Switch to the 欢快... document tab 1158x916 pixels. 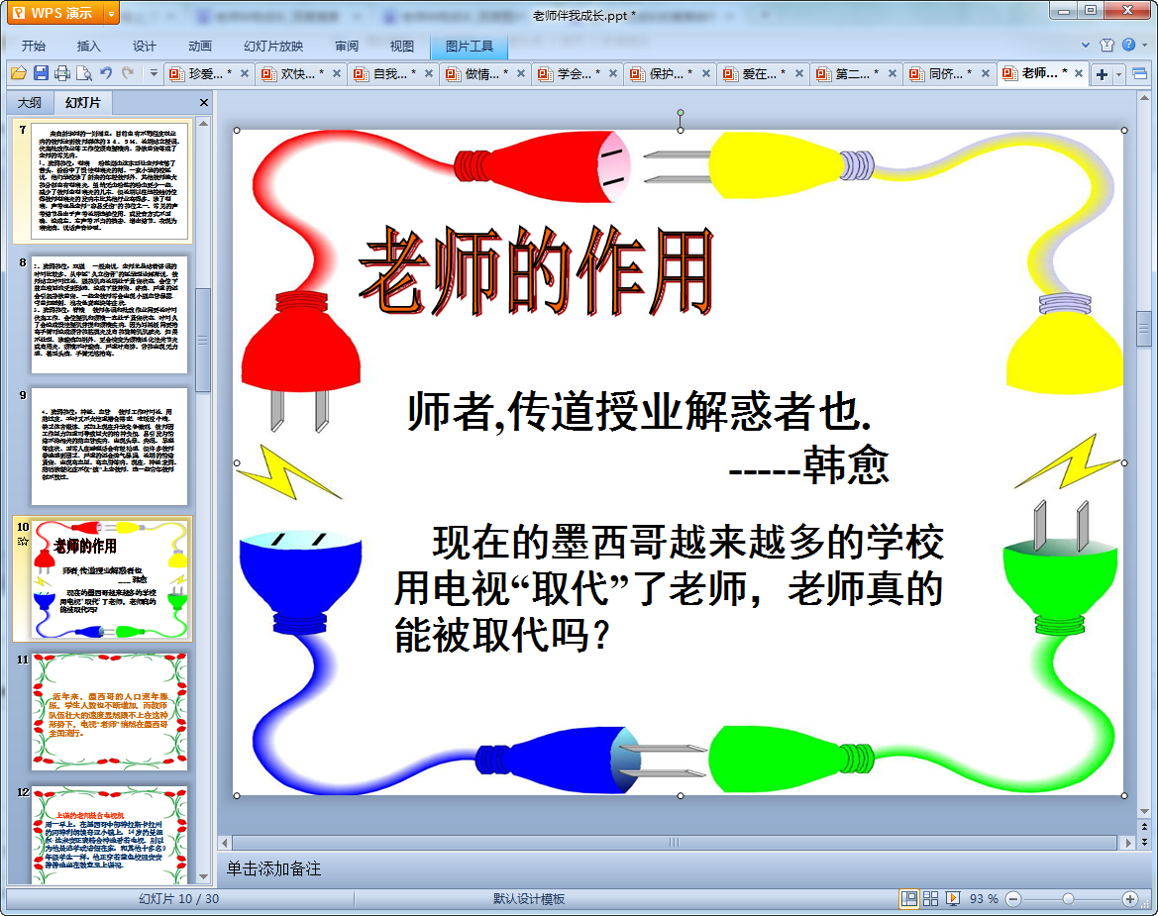tap(301, 73)
